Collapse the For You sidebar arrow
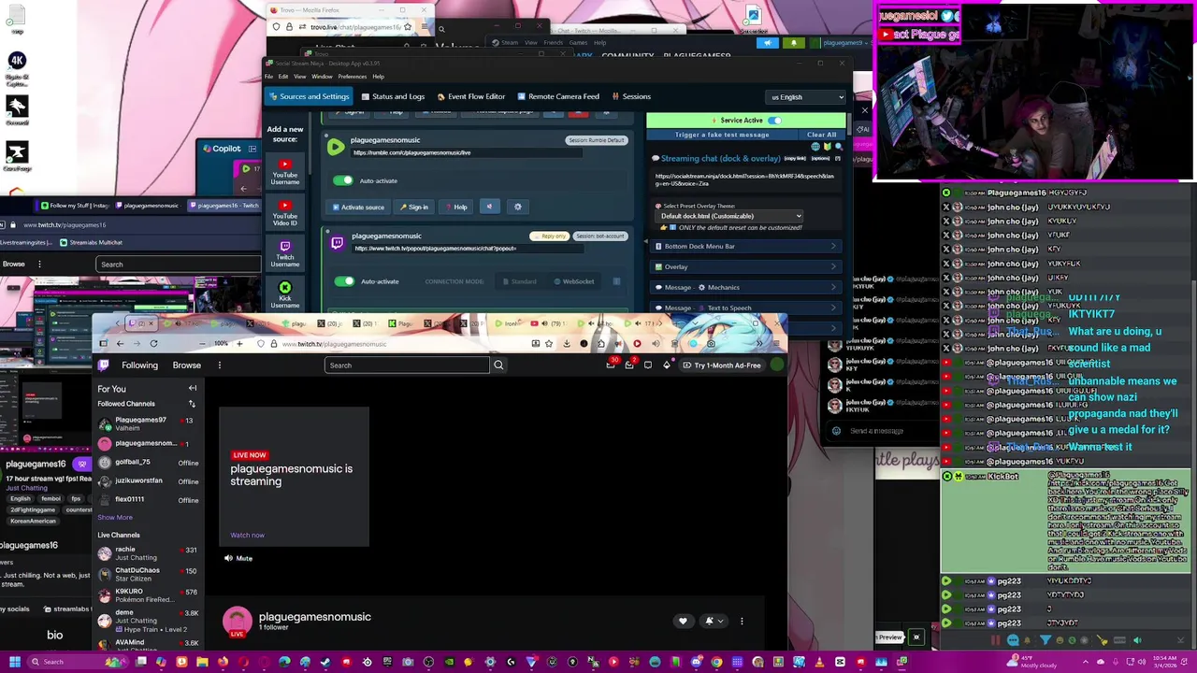The image size is (1197, 673). [x=193, y=388]
